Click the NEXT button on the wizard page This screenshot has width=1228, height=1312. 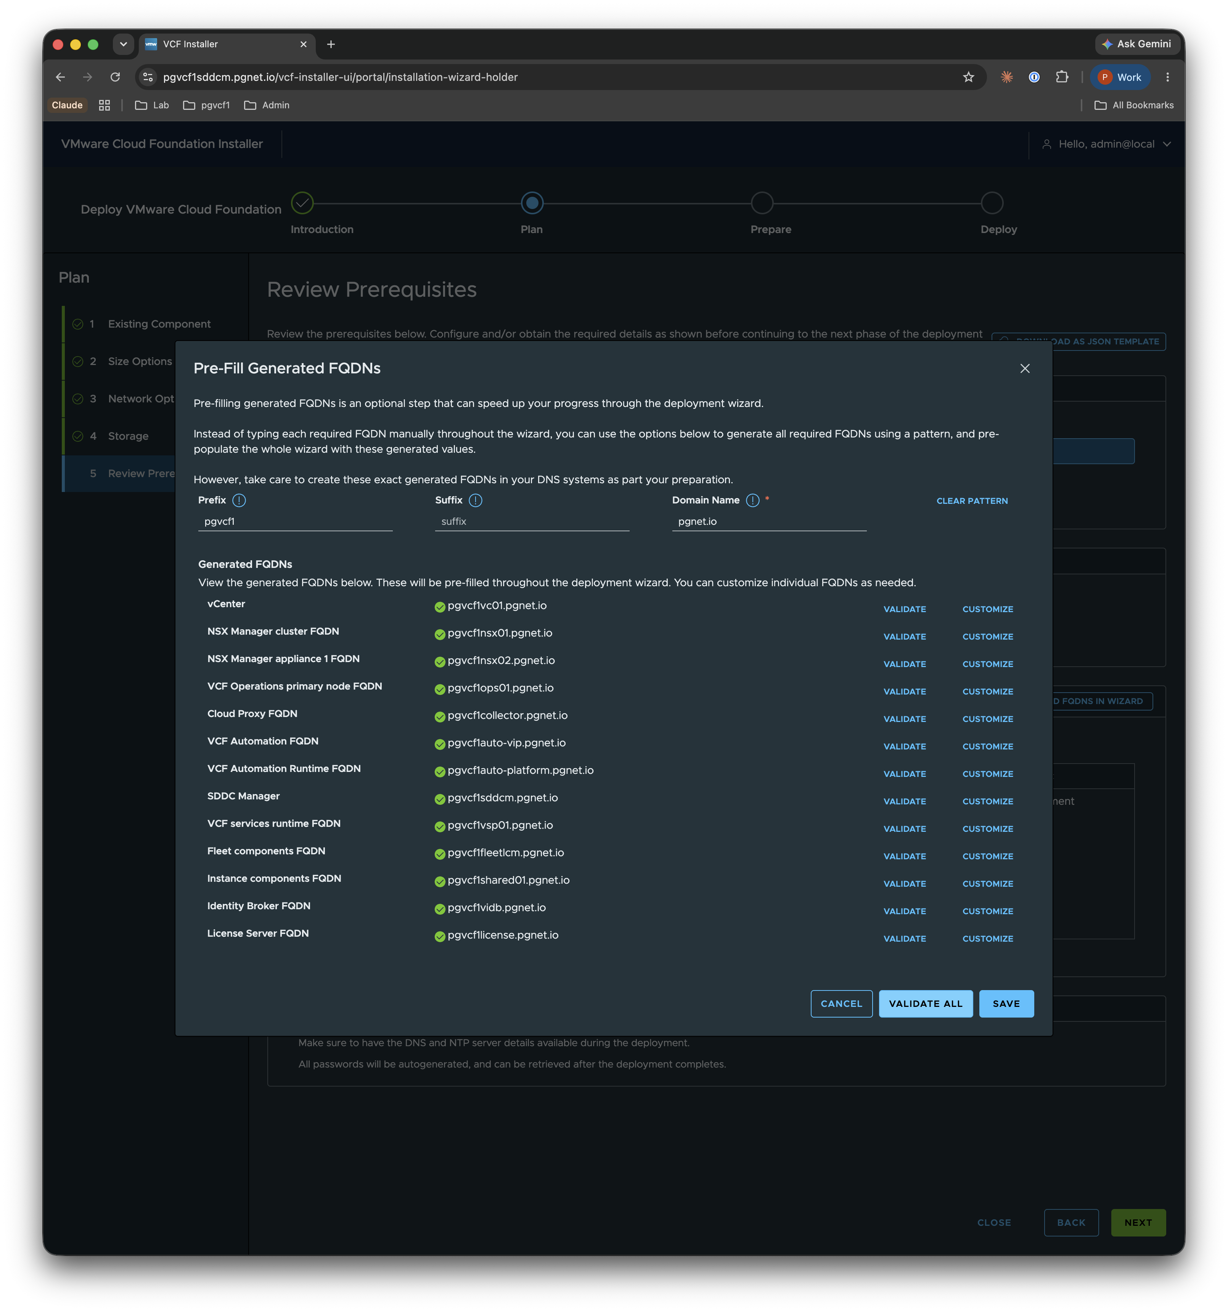[1138, 1223]
